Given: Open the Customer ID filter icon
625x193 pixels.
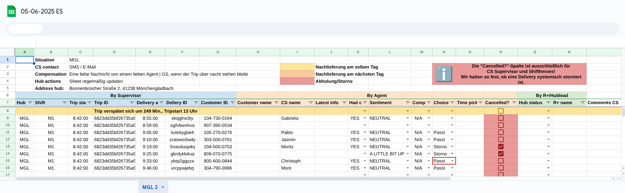Looking at the screenshot, I should 233,103.
